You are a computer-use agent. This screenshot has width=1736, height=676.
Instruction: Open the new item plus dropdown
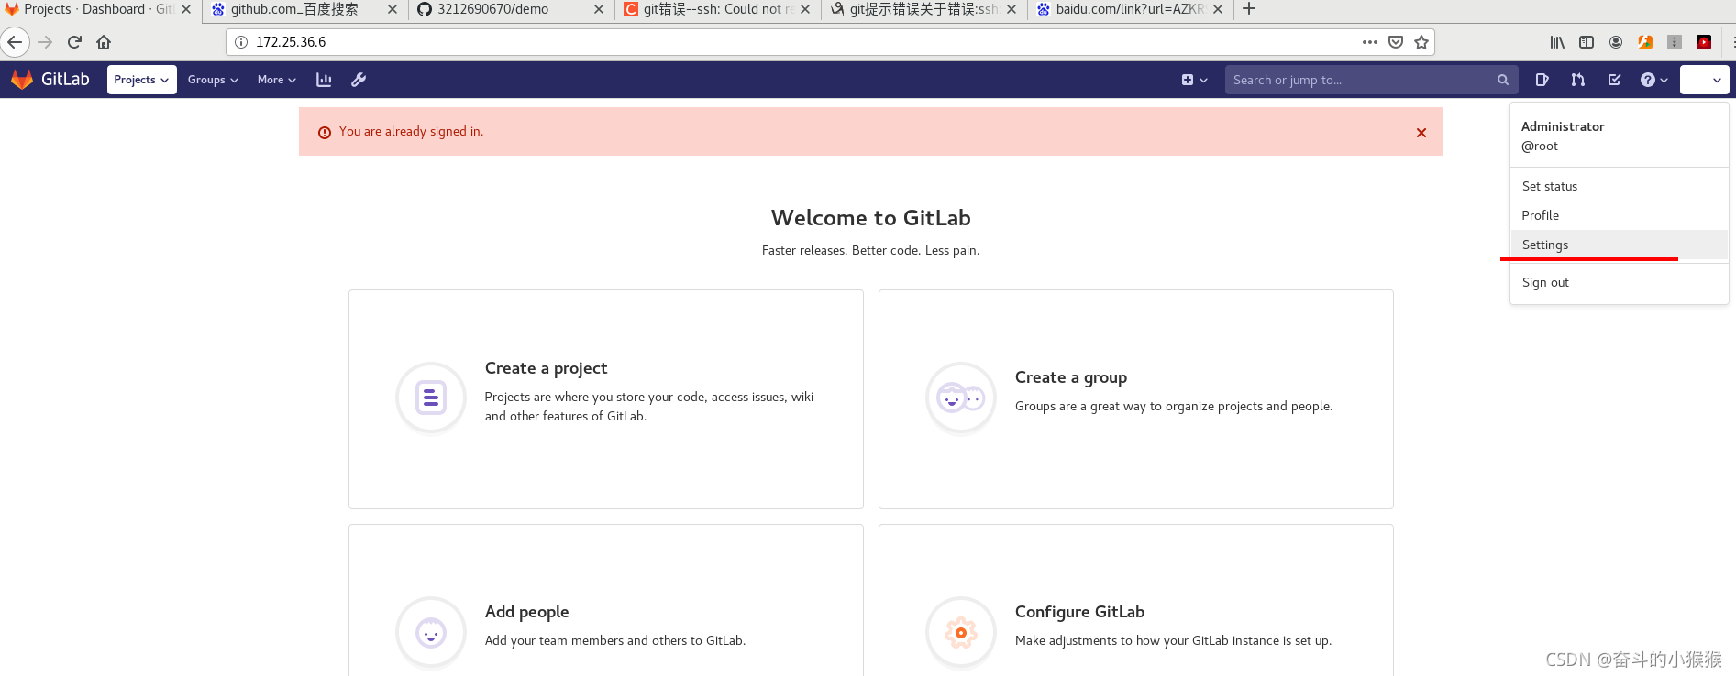[1194, 80]
